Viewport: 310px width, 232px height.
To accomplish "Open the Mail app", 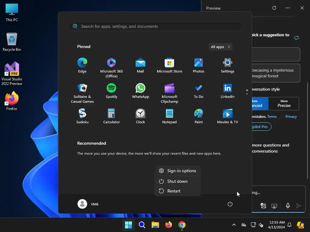I will tap(140, 66).
